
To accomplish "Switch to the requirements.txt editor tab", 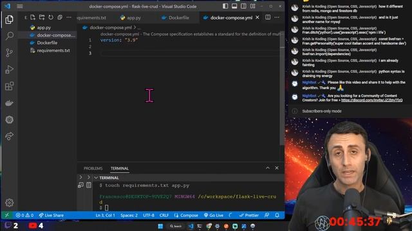I will click(x=92, y=18).
